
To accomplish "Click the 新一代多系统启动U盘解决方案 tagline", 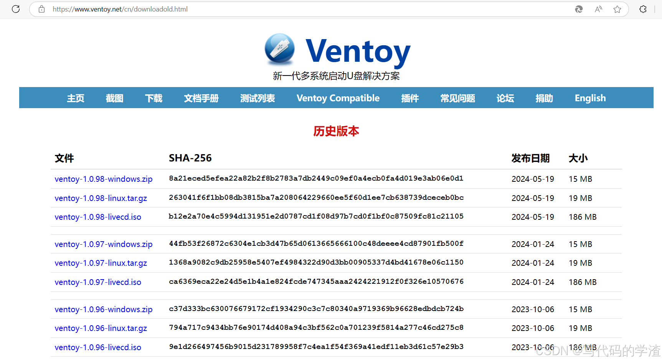I will tap(336, 76).
